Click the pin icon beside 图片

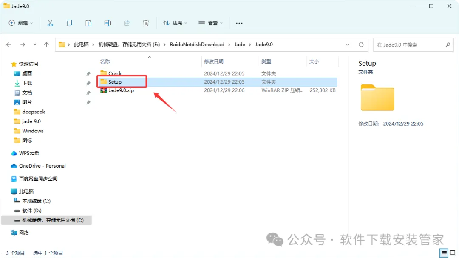pos(88,102)
